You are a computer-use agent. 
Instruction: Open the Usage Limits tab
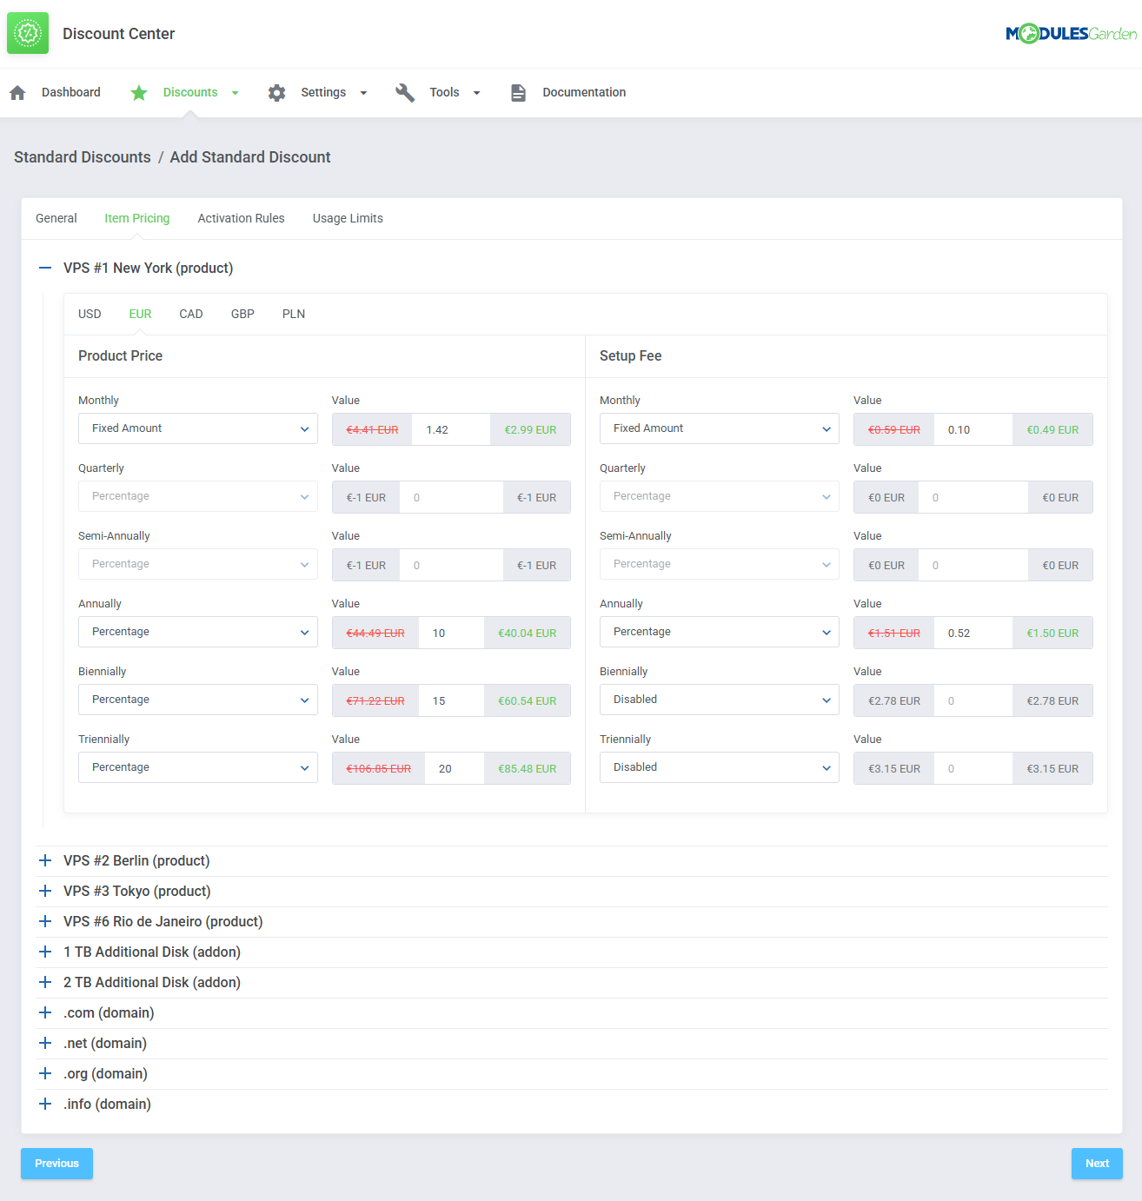pyautogui.click(x=348, y=218)
